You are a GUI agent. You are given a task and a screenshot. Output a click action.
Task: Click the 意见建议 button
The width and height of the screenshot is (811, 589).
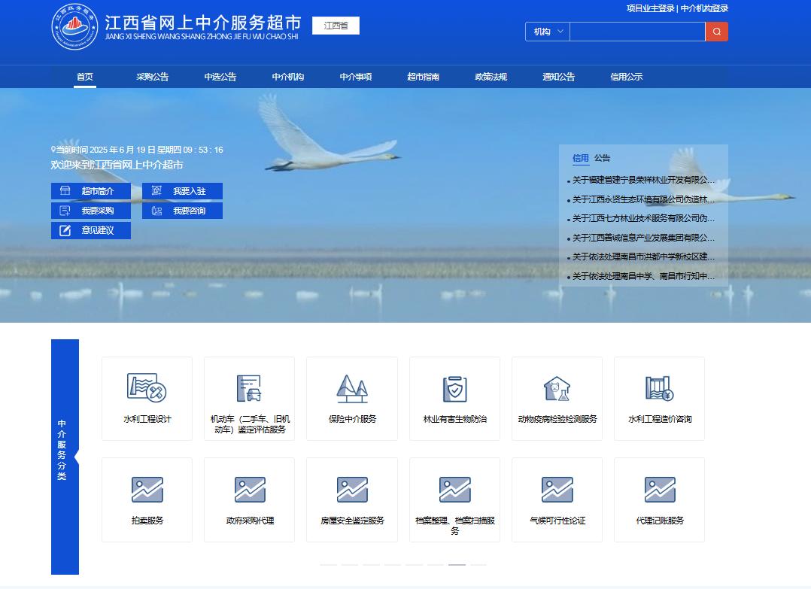(91, 230)
